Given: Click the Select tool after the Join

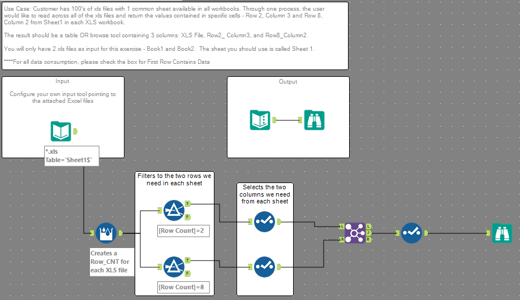Looking at the screenshot, I should tap(411, 233).
